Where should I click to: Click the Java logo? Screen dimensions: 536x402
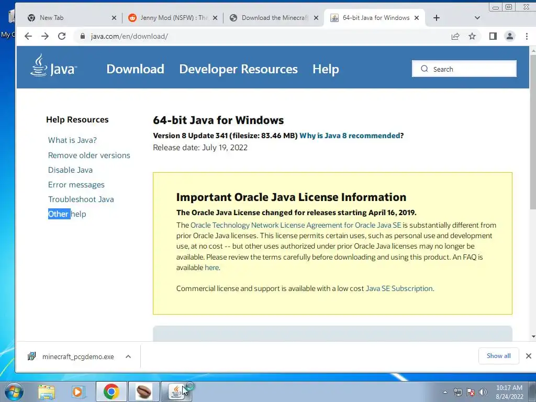[53, 65]
